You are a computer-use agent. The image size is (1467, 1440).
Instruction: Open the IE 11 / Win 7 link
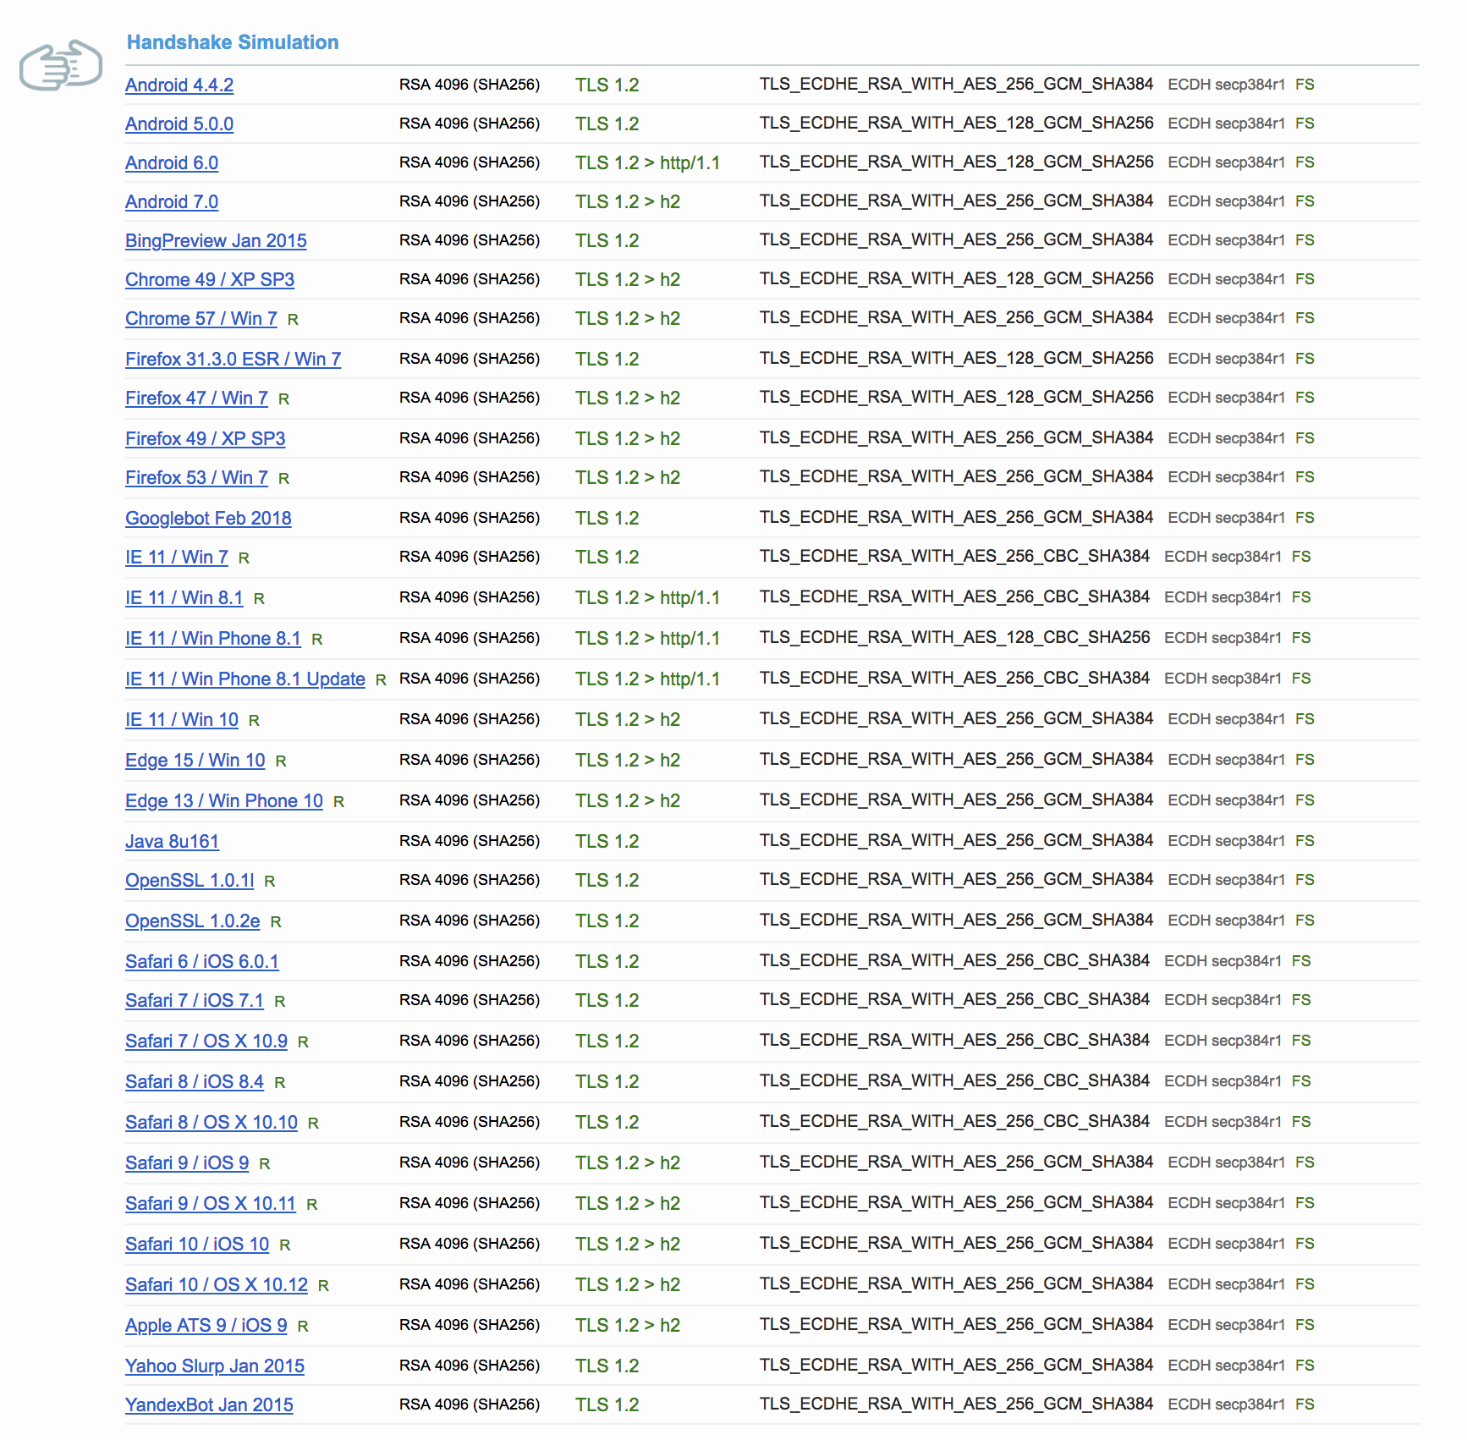pos(177,557)
